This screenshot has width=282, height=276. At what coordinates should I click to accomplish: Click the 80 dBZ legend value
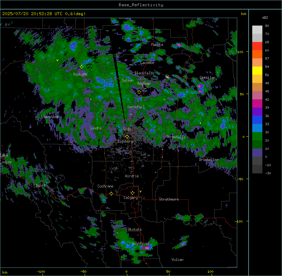pos(267,26)
